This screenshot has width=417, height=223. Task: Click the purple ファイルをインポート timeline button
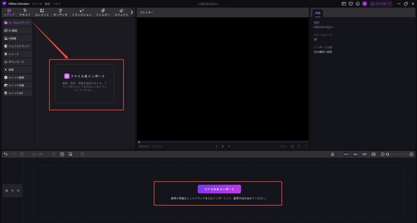pyautogui.click(x=219, y=189)
